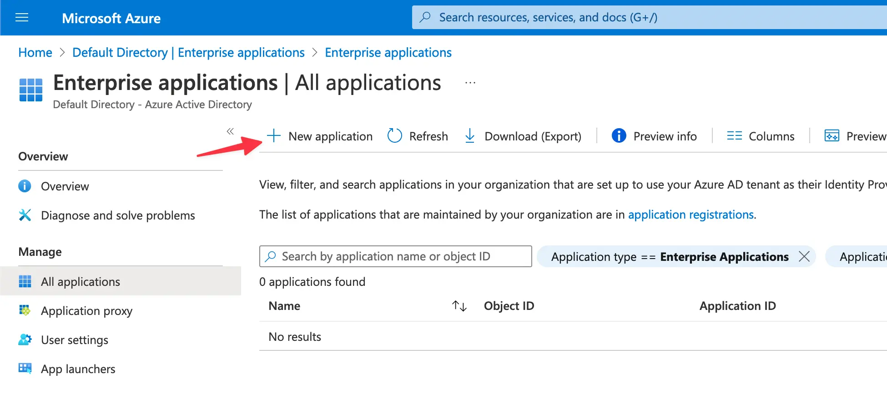Open the ellipsis more options menu

470,83
